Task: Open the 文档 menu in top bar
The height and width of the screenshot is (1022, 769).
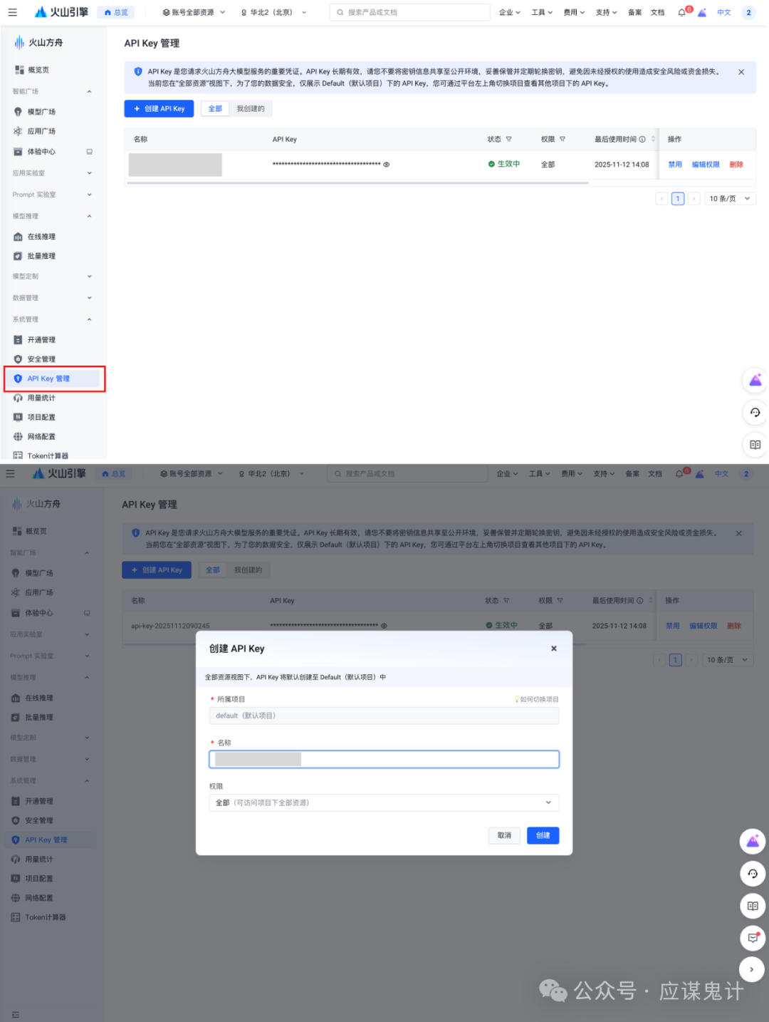Action: (x=657, y=12)
